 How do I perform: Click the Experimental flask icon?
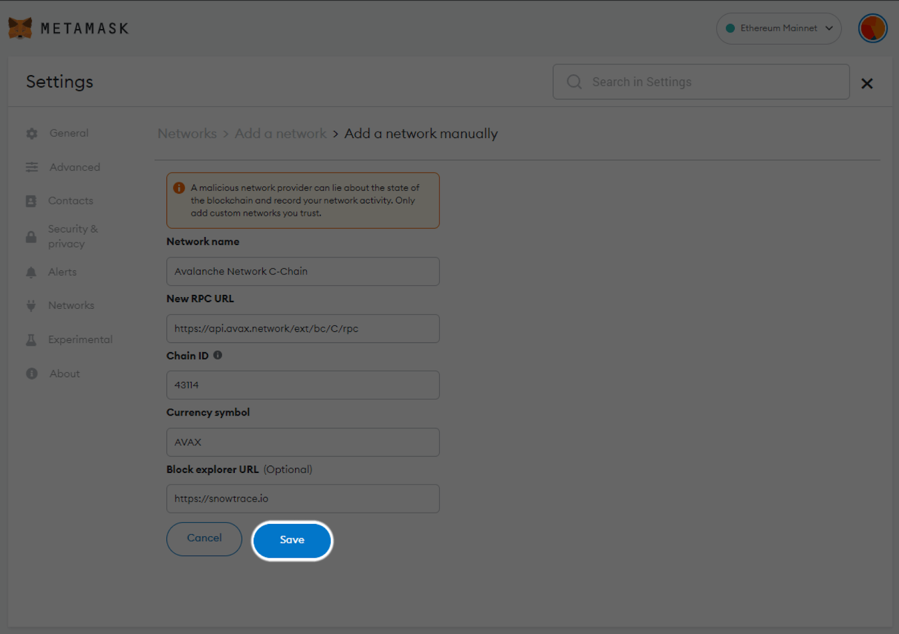coord(31,340)
